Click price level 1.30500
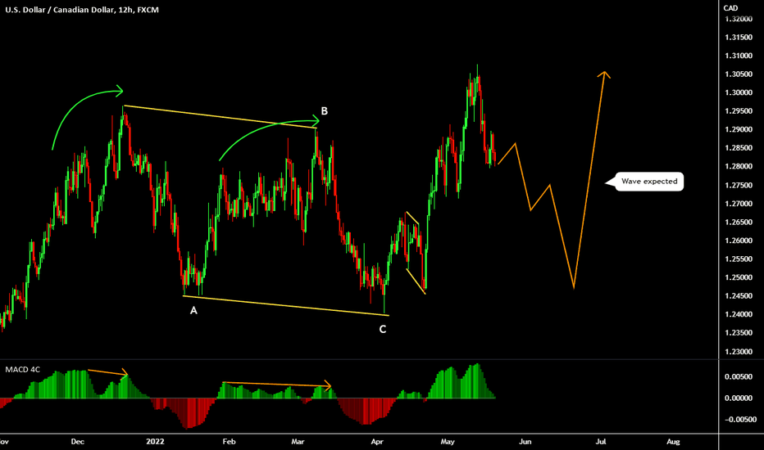The height and width of the screenshot is (450, 764). (x=738, y=74)
